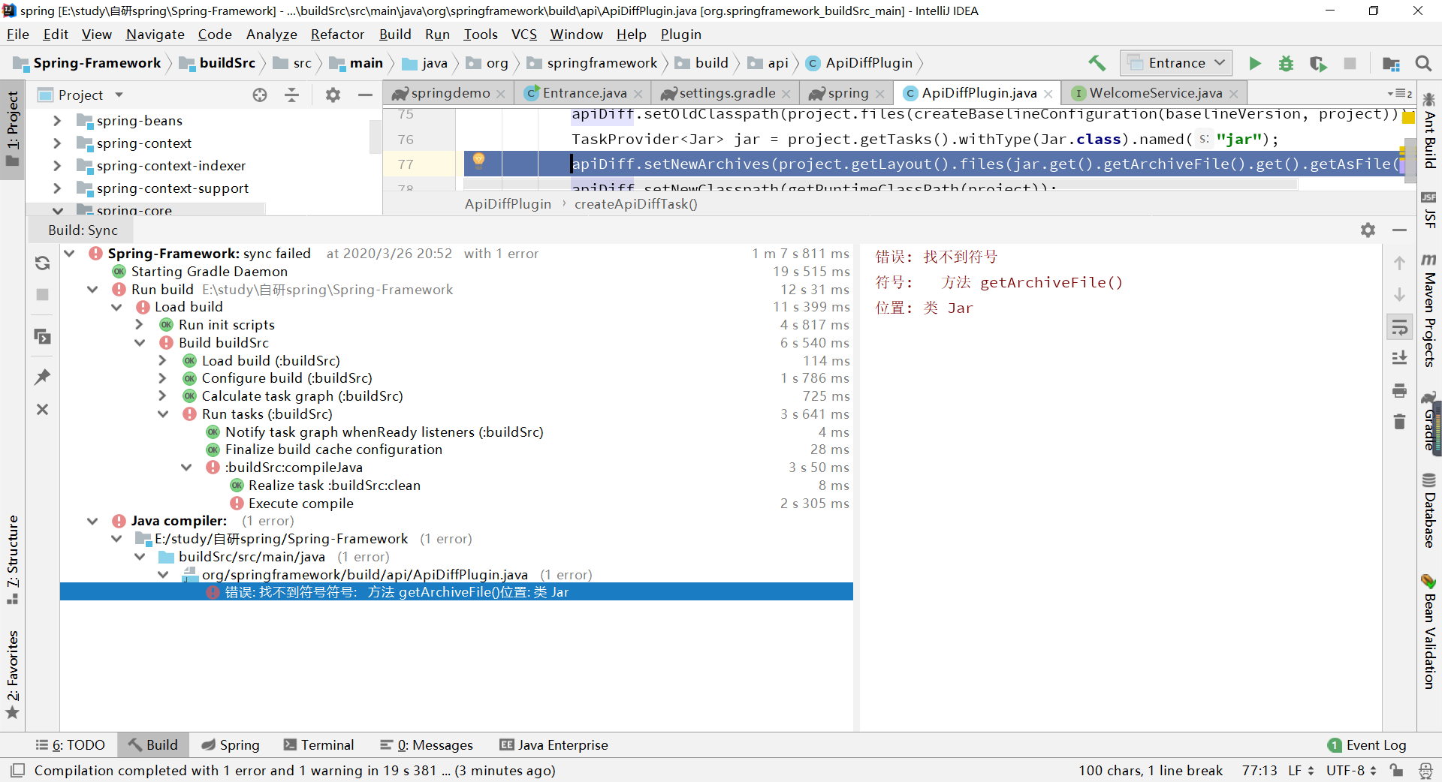The width and height of the screenshot is (1442, 782).
Task: Click the lock read-only status icon
Action: coord(1396,770)
